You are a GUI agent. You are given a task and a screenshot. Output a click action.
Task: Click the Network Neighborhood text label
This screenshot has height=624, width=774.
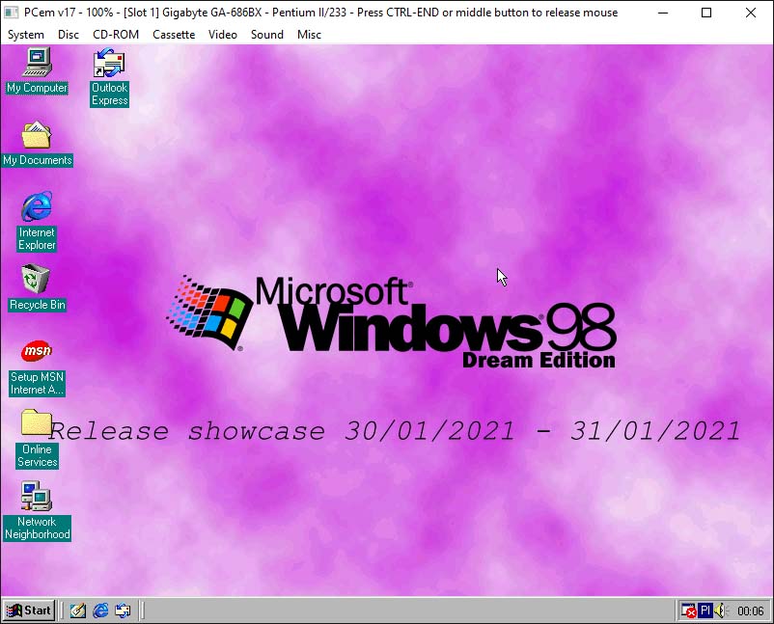(x=37, y=529)
